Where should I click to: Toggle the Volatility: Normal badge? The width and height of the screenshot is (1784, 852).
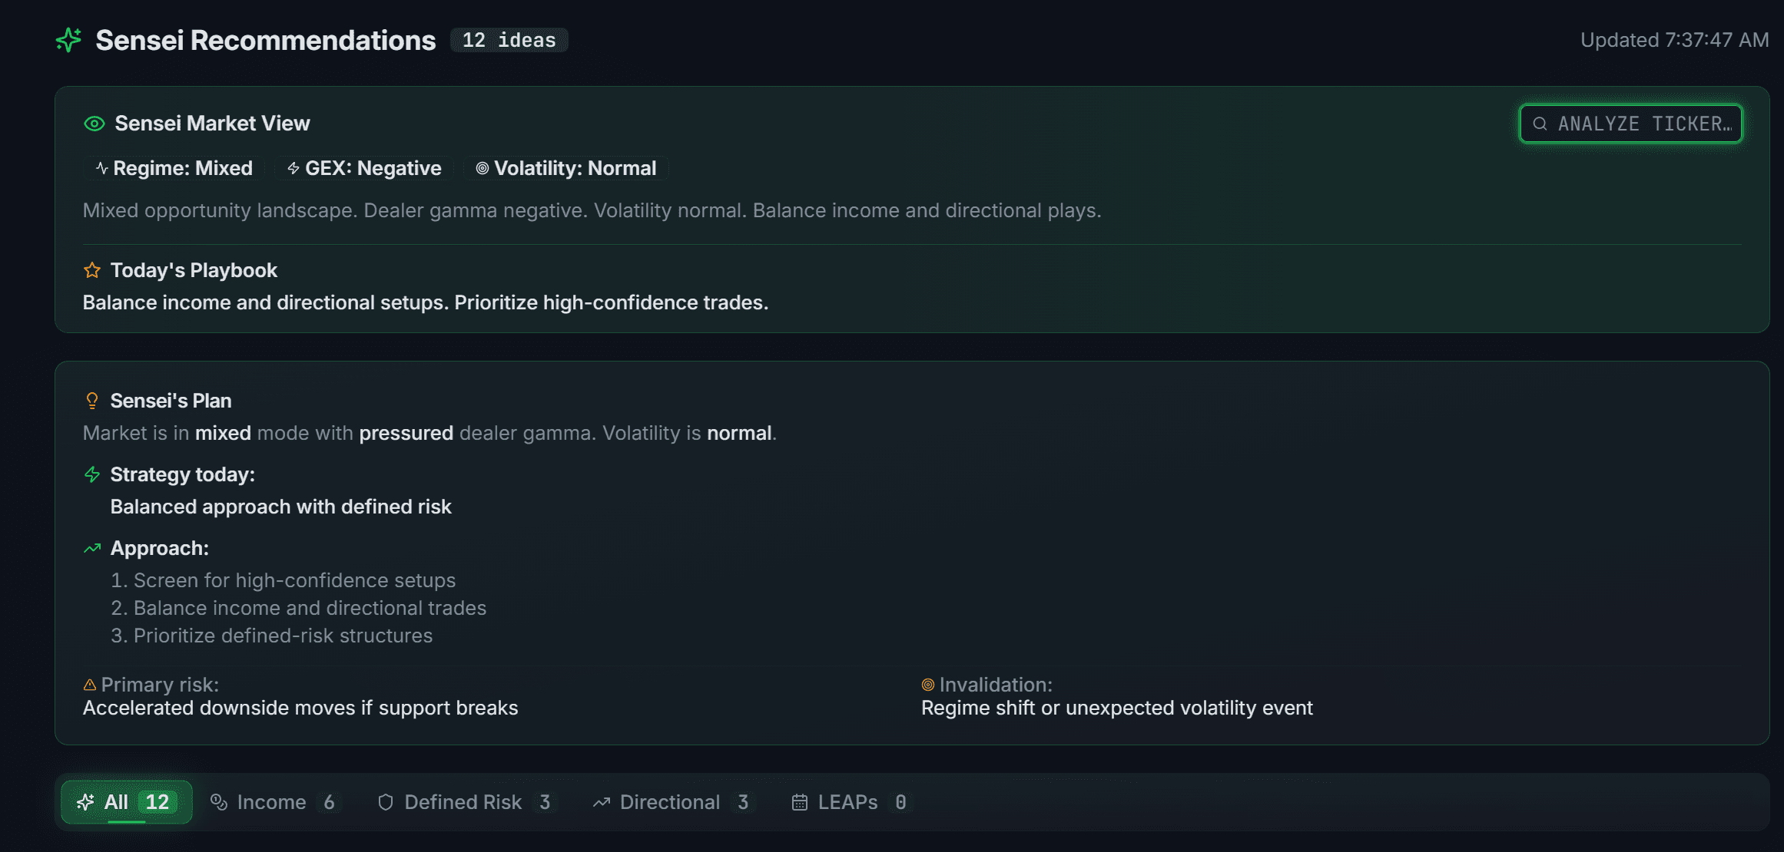(x=566, y=168)
